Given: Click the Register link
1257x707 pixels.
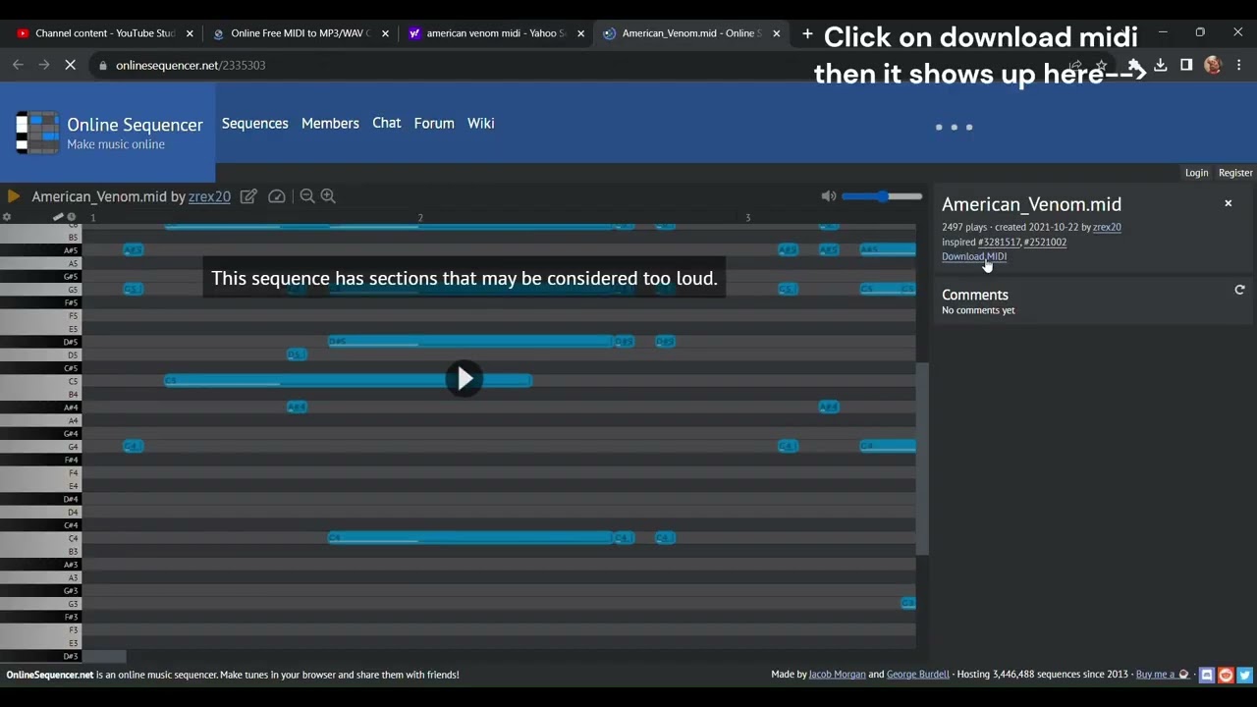Looking at the screenshot, I should tap(1235, 173).
